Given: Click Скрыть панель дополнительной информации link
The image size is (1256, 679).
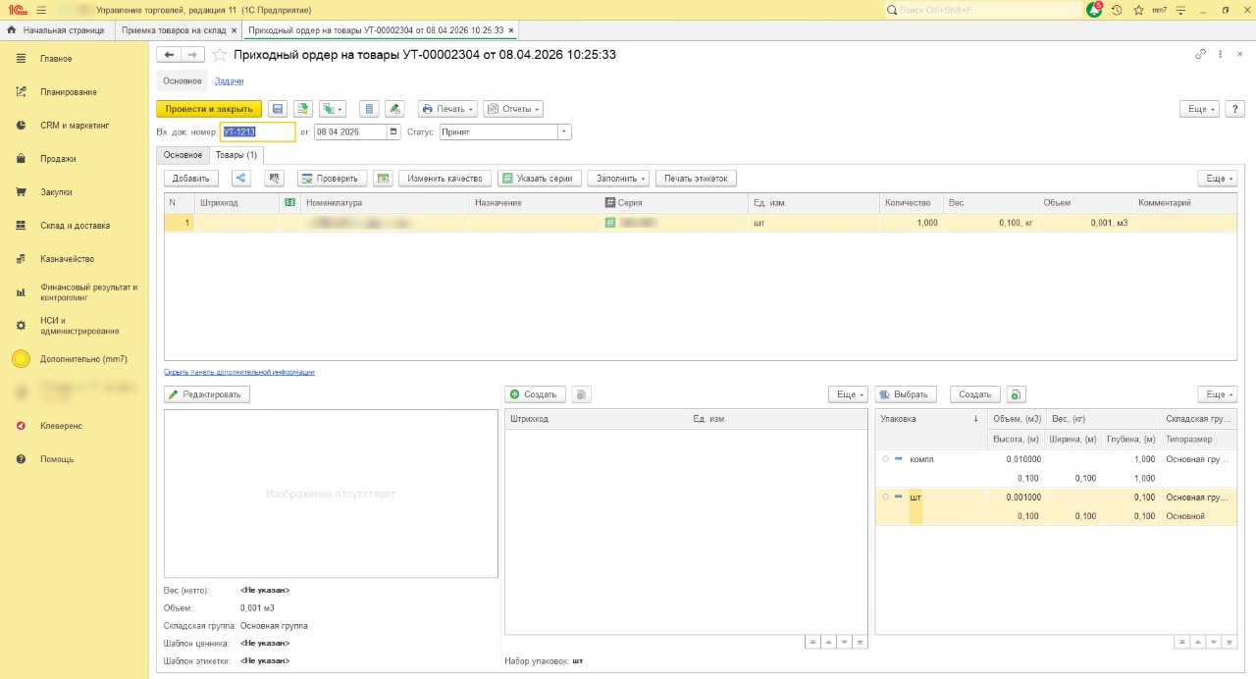Looking at the screenshot, I should click(x=239, y=372).
